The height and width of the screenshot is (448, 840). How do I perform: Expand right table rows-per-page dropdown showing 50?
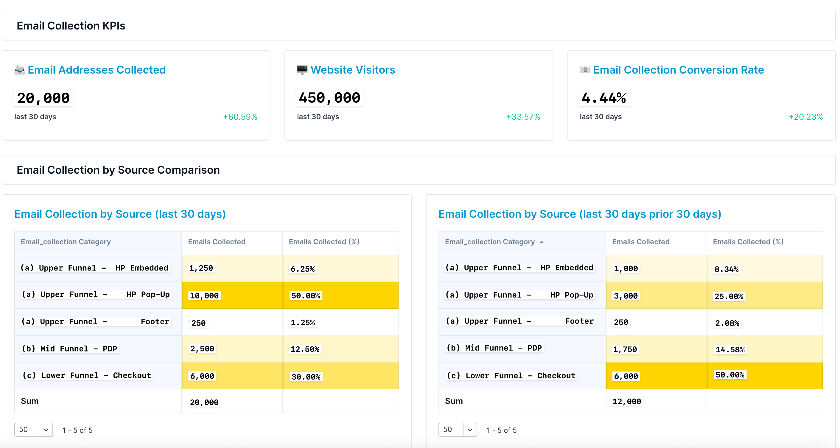click(x=469, y=430)
